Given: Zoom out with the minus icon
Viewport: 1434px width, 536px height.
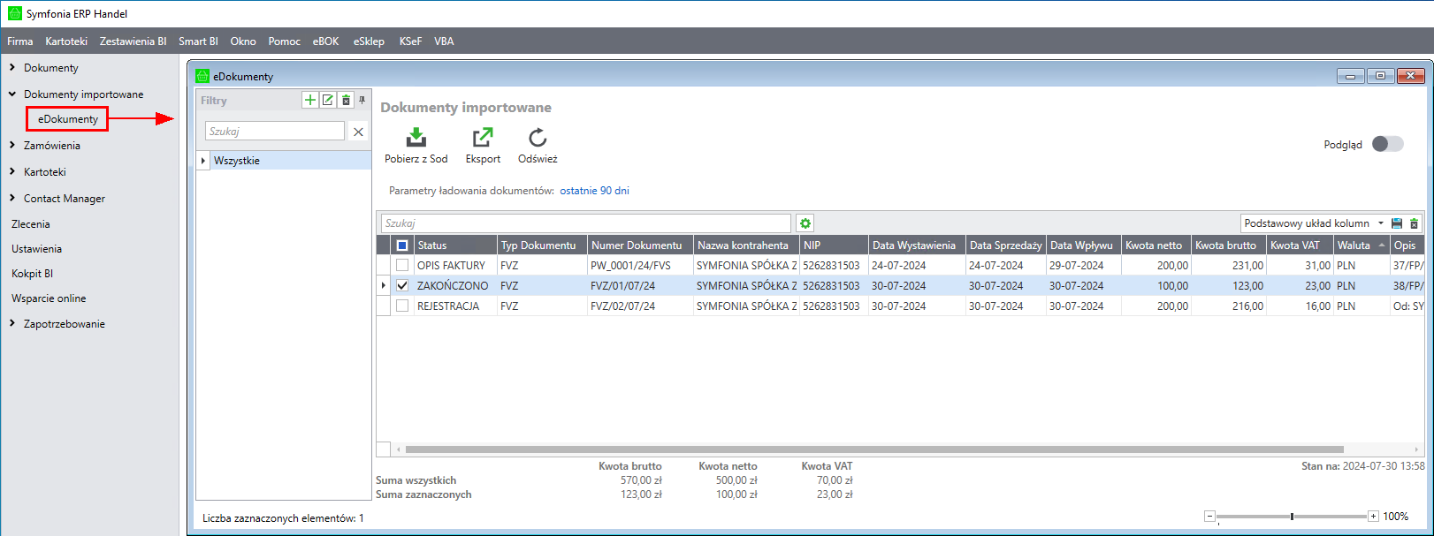Looking at the screenshot, I should point(1210,516).
